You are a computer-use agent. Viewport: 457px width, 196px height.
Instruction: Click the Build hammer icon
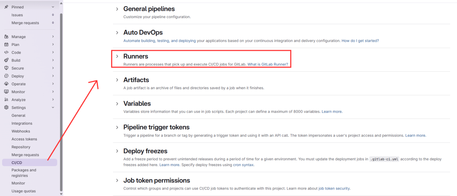pyautogui.click(x=7, y=60)
